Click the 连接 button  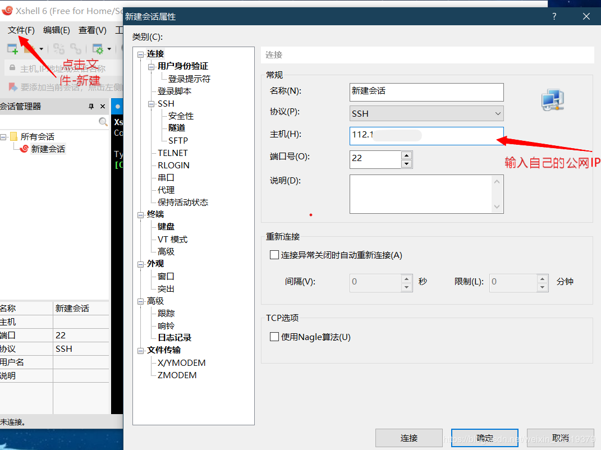coord(409,438)
